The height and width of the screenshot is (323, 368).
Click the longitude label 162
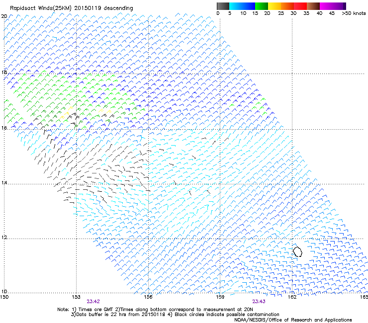tap(292, 297)
